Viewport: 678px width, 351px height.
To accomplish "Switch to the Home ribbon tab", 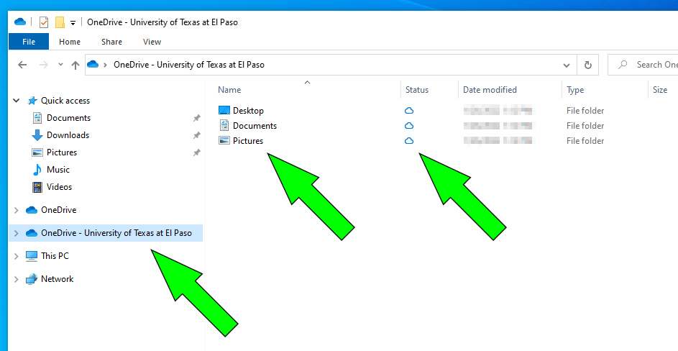I will pyautogui.click(x=70, y=42).
